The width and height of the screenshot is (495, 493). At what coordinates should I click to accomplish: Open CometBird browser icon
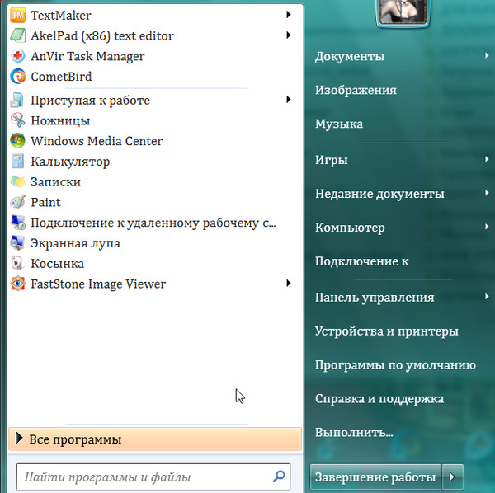(17, 77)
